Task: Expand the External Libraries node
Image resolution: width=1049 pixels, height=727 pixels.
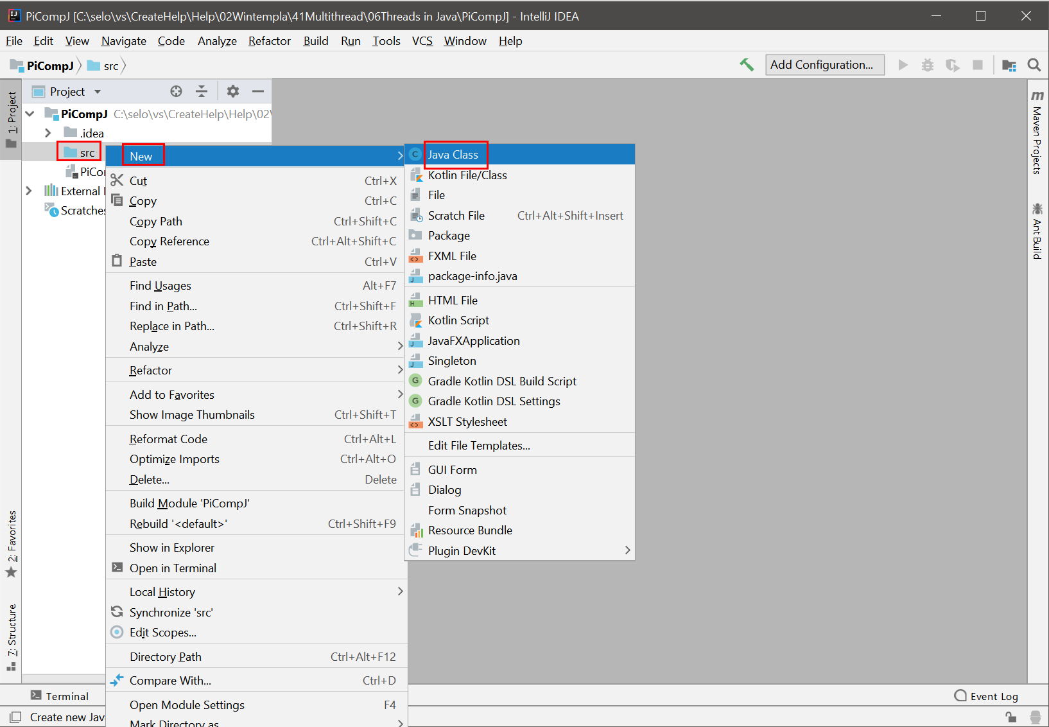Action: pyautogui.click(x=29, y=191)
